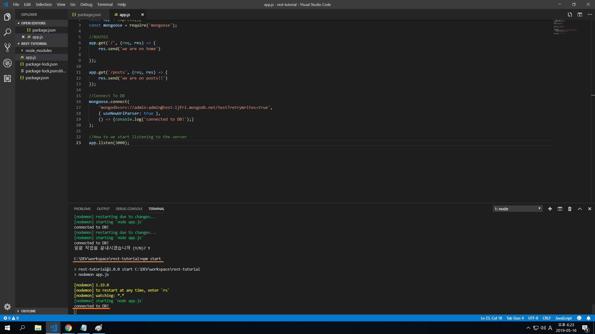Screen dimensions: 595x334
Task: Open package-lock.json in the file tree
Action: 42,64
